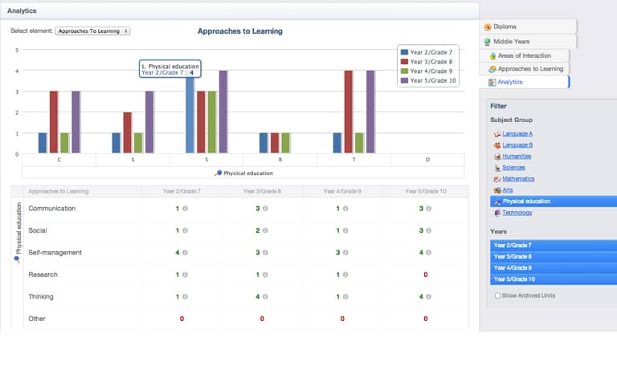The width and height of the screenshot is (617, 370).
Task: Filter by Sciences link
Action: [513, 168]
